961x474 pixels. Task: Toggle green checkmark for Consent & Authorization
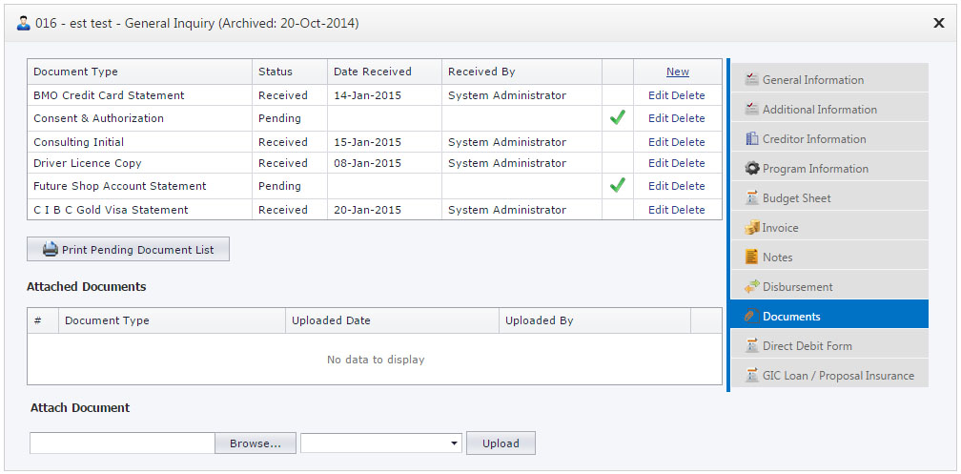[x=618, y=118]
